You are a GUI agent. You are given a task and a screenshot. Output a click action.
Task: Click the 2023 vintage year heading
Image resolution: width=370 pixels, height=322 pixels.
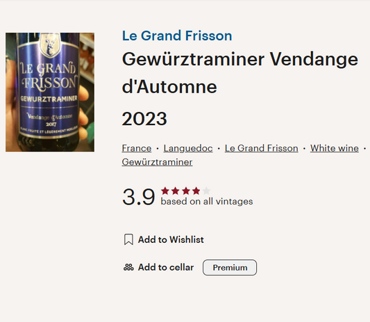click(x=144, y=119)
